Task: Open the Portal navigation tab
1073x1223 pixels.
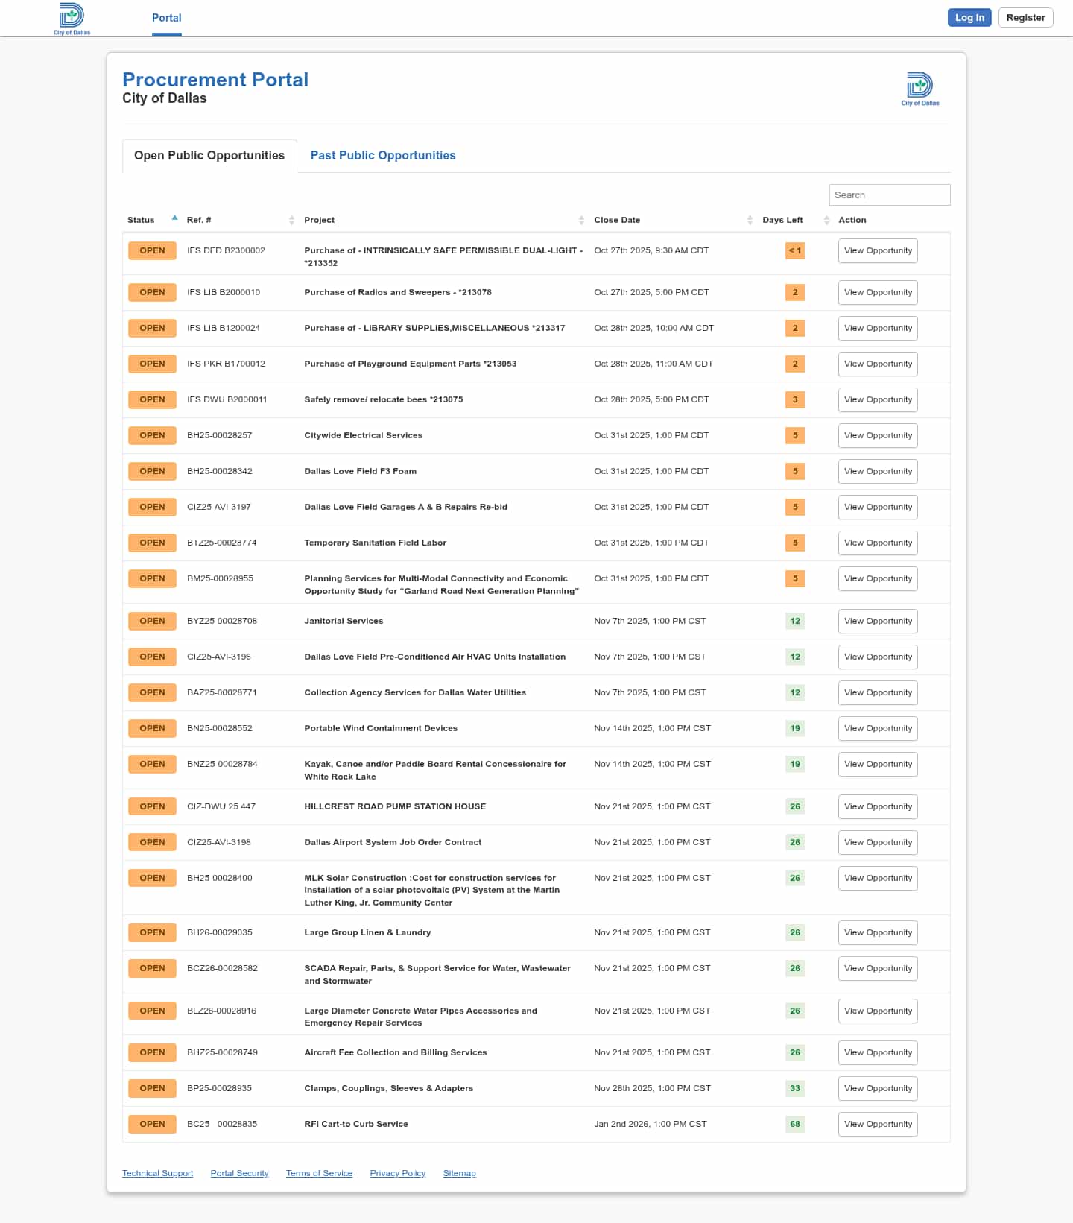Action: click(166, 18)
